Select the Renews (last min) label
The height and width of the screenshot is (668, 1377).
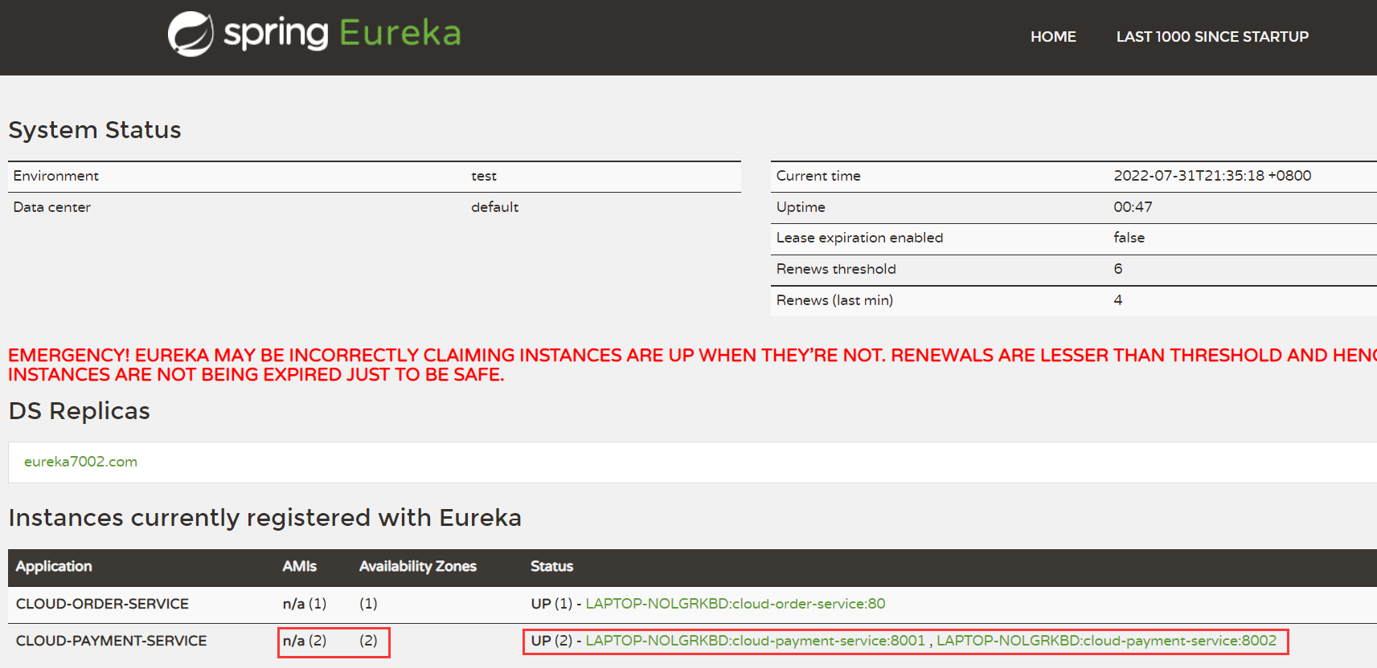(x=834, y=300)
